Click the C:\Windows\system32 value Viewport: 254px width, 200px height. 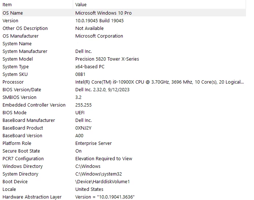point(99,174)
